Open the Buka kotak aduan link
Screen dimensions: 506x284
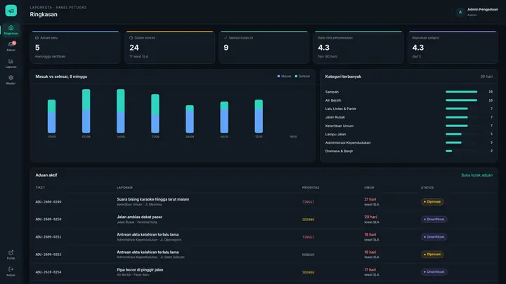click(x=476, y=175)
